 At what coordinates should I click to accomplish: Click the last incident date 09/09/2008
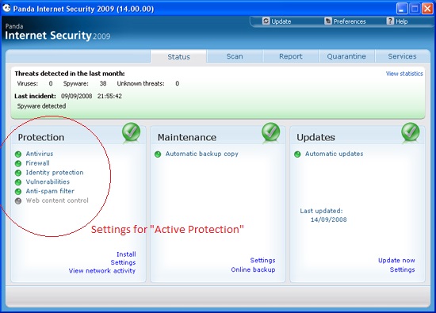76,96
